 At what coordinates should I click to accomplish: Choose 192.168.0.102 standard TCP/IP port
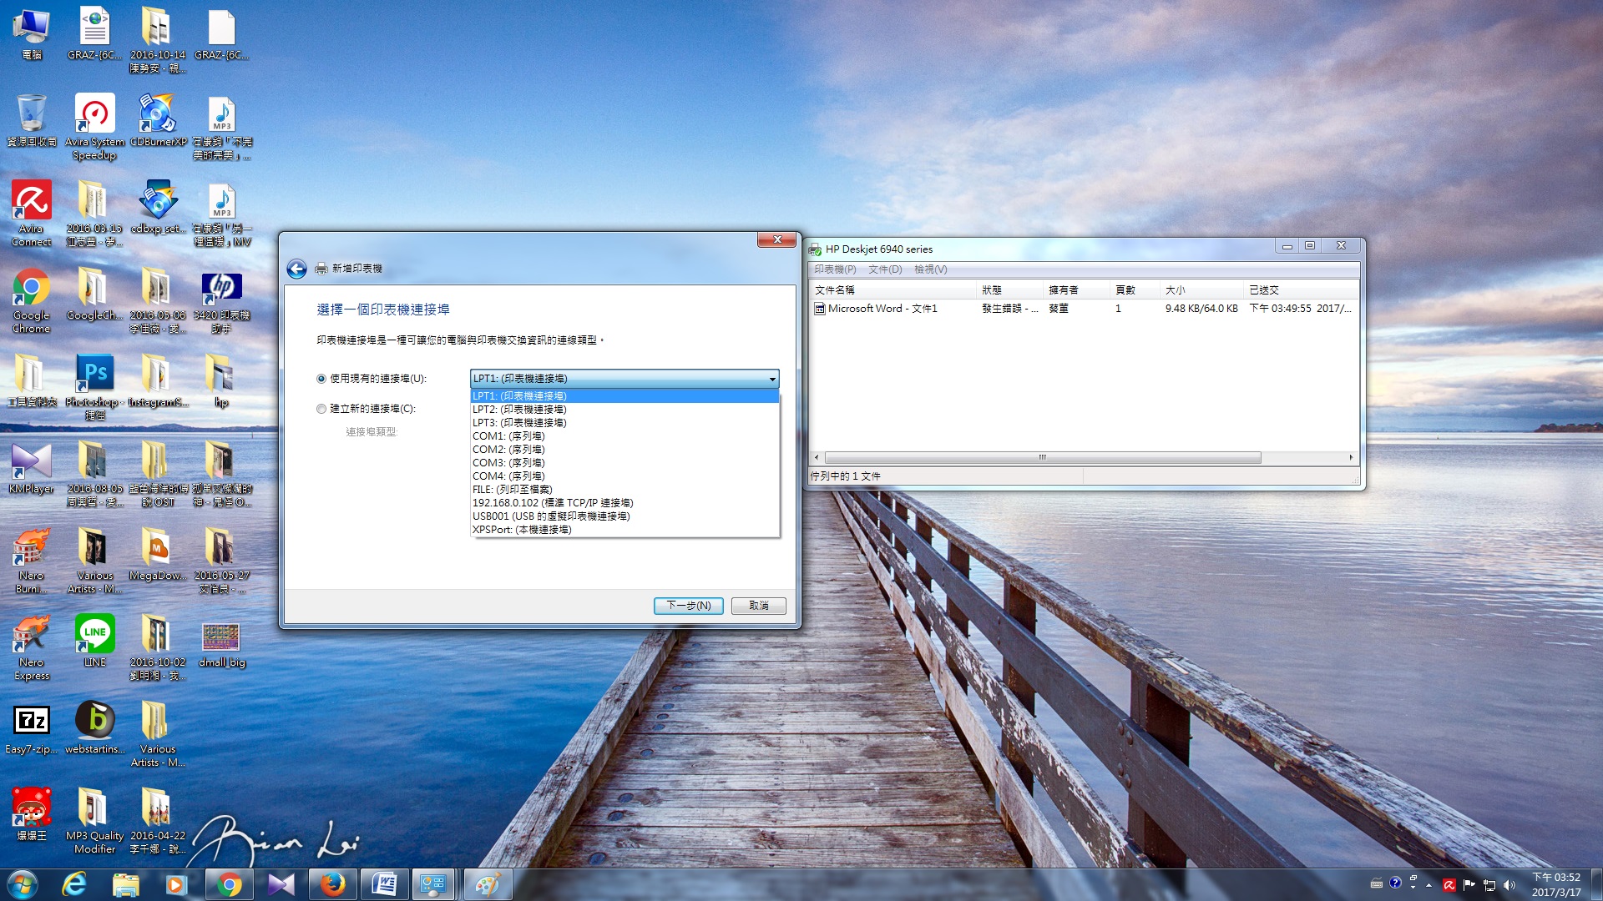click(625, 503)
